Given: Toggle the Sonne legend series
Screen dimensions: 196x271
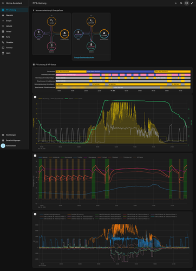Looking at the screenshot, I should [x=79, y=99].
